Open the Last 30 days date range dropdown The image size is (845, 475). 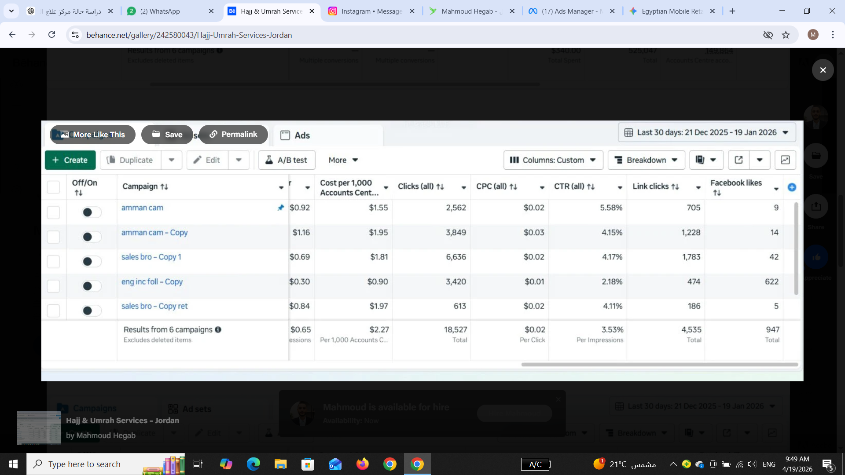(707, 132)
